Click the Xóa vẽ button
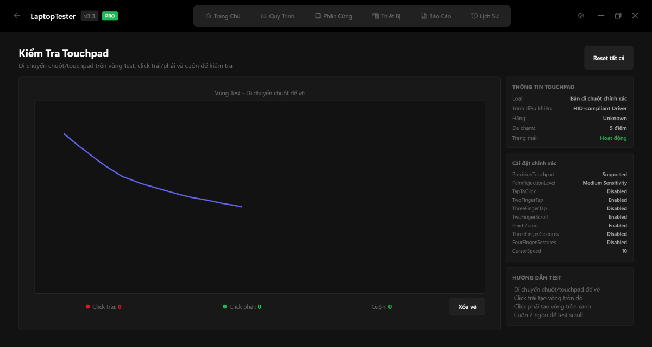This screenshot has height=347, width=652. point(467,306)
